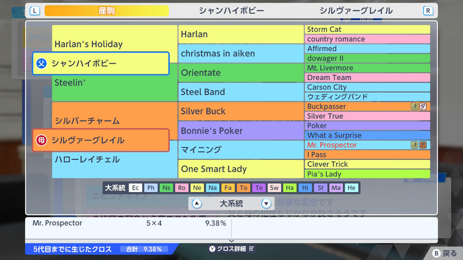Select the Carson City entry
This screenshot has width=463, height=260.
click(x=367, y=87)
